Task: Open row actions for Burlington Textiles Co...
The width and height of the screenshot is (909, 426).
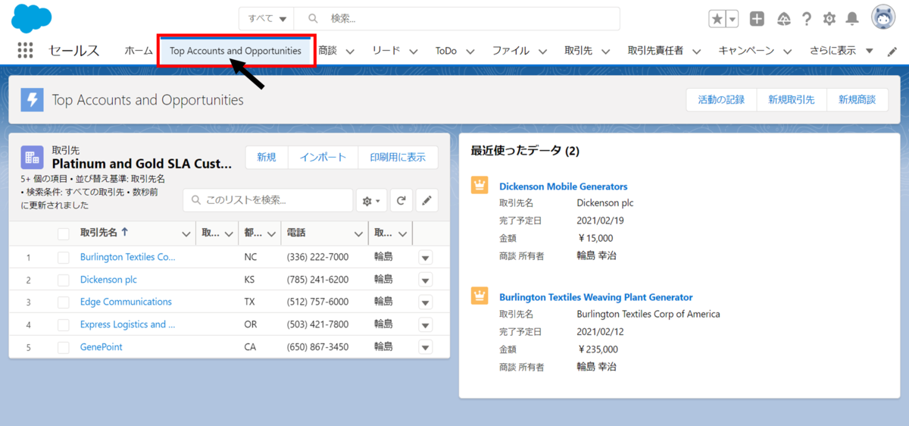Action: (x=425, y=257)
